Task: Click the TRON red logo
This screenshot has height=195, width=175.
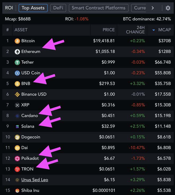Action: click(17, 169)
